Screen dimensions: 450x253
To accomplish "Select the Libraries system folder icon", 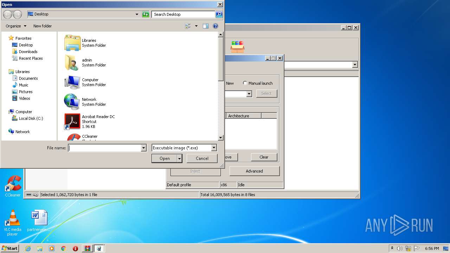I will point(72,43).
